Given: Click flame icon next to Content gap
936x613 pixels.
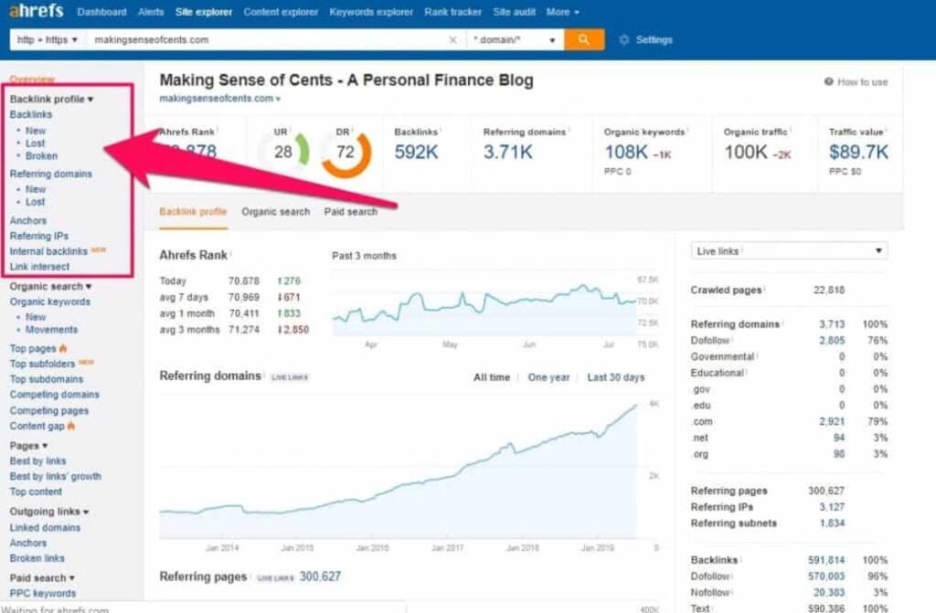Looking at the screenshot, I should 71,426.
